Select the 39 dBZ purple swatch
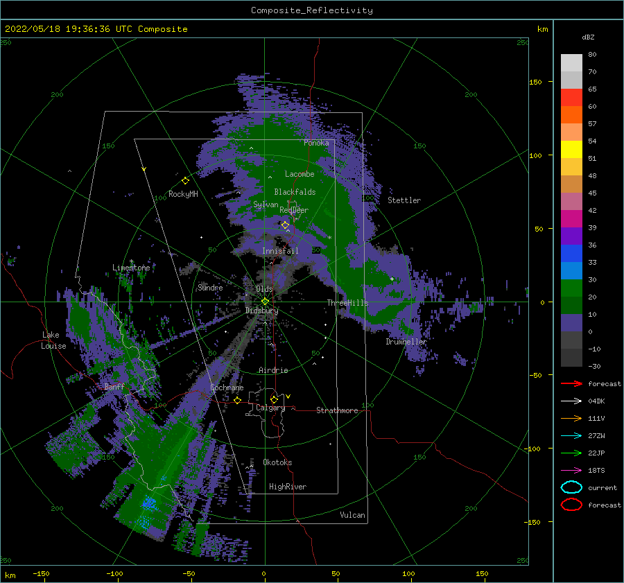Image resolution: width=624 pixels, height=583 pixels. pyautogui.click(x=571, y=236)
